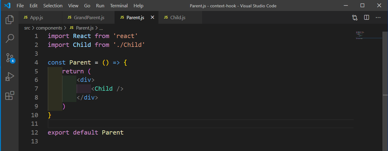Click the arrow operator on line 4

point(116,62)
